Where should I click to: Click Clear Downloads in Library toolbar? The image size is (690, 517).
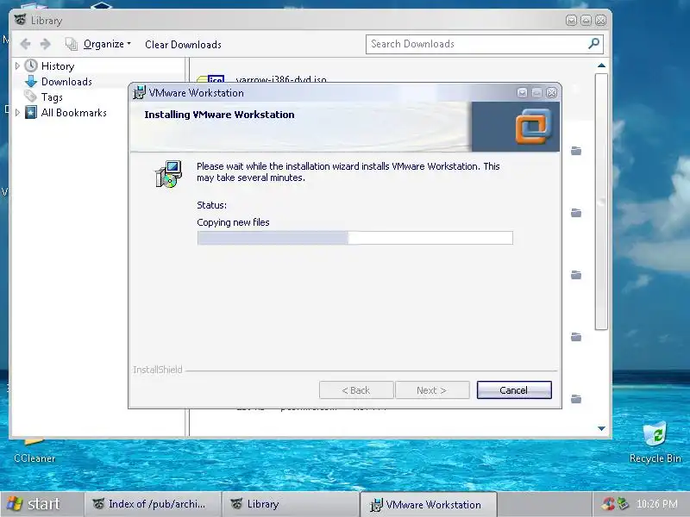coord(183,45)
